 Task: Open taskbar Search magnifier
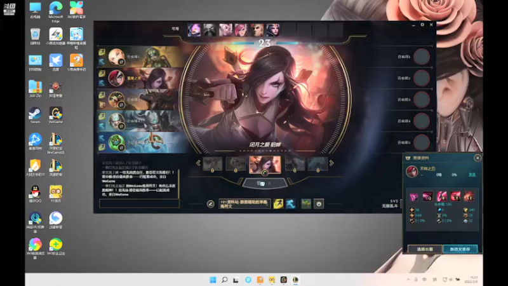225,280
